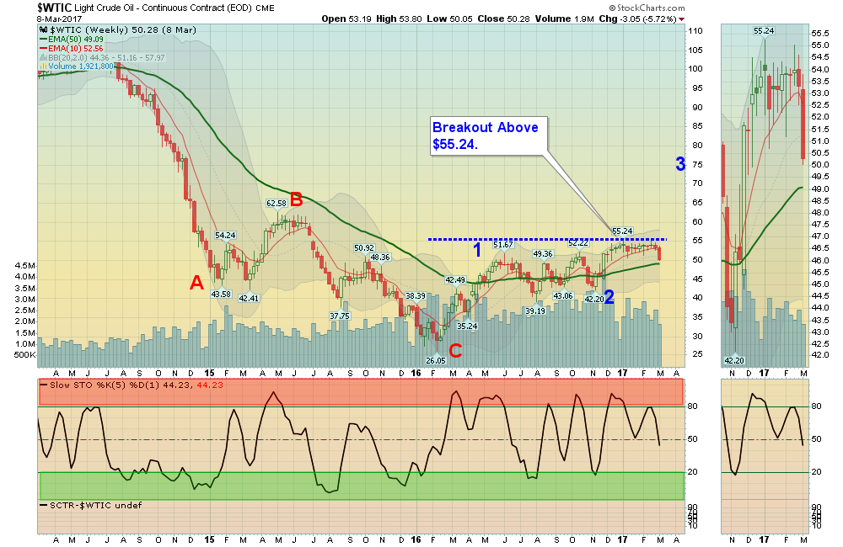Screen dimensions: 843x547
Task: Click the "EMA(10) 52.56" legend entry
Action: (x=76, y=48)
